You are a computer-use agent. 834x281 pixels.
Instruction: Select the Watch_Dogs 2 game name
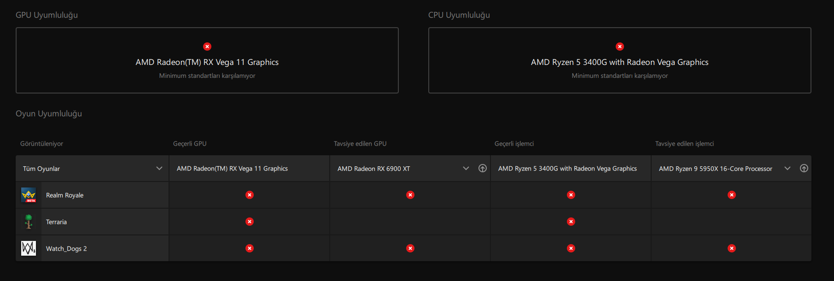pyautogui.click(x=66, y=249)
